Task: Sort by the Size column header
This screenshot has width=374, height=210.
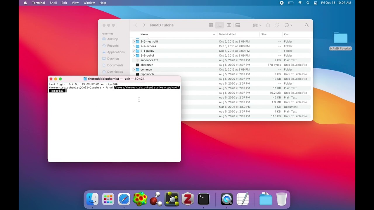Action: click(x=271, y=34)
